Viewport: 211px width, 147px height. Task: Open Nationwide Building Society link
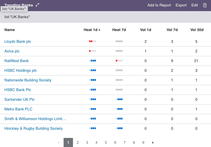[28, 80]
